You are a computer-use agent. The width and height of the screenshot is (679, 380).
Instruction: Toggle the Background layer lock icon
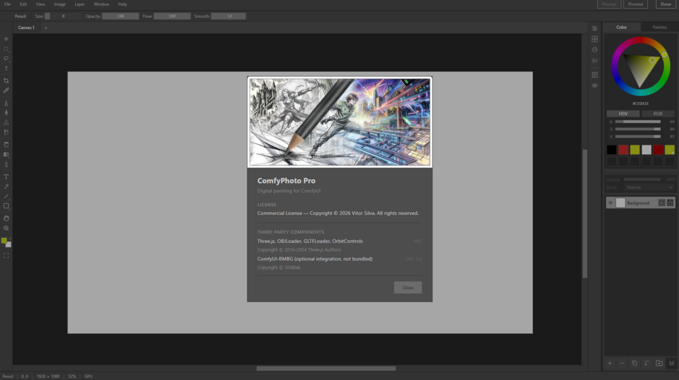670,202
